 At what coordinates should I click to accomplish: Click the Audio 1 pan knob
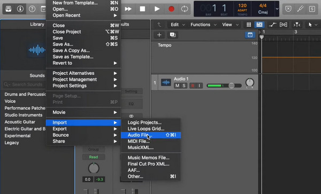[x=250, y=83]
